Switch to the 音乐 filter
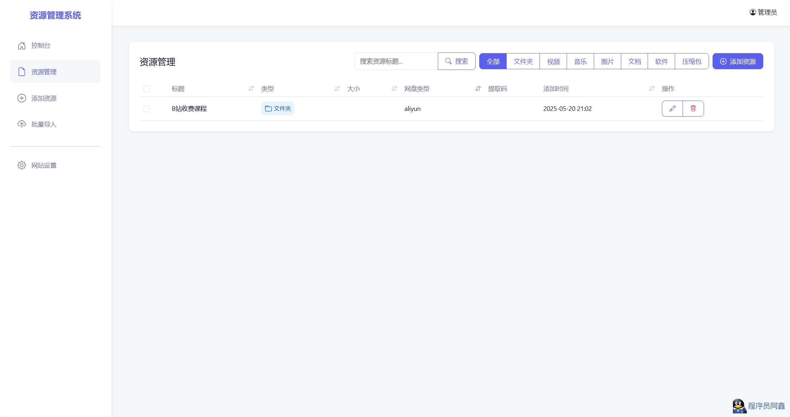The width and height of the screenshot is (790, 417). (581, 61)
